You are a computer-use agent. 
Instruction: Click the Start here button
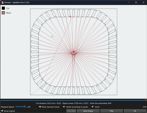tap(71, 111)
